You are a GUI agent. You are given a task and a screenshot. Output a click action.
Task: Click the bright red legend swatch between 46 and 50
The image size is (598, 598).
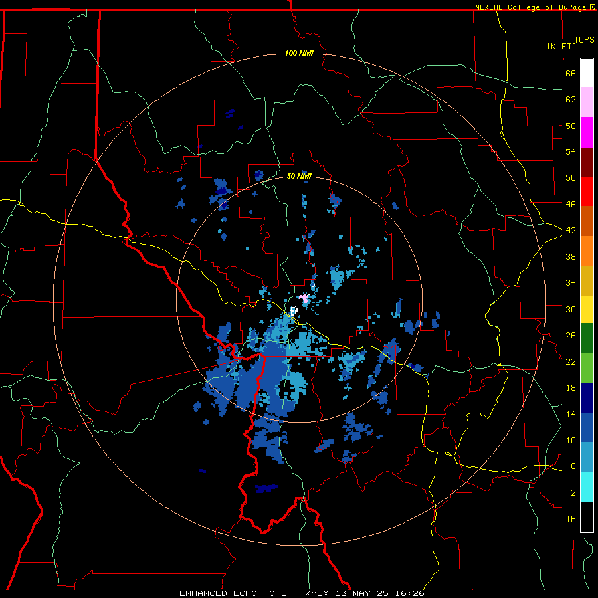(587, 191)
